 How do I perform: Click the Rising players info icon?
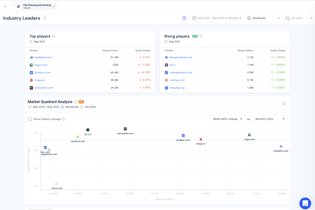201,36
